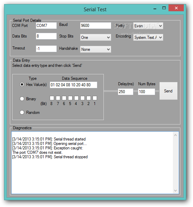Minimize the Serial Test window

(x=155, y=8)
